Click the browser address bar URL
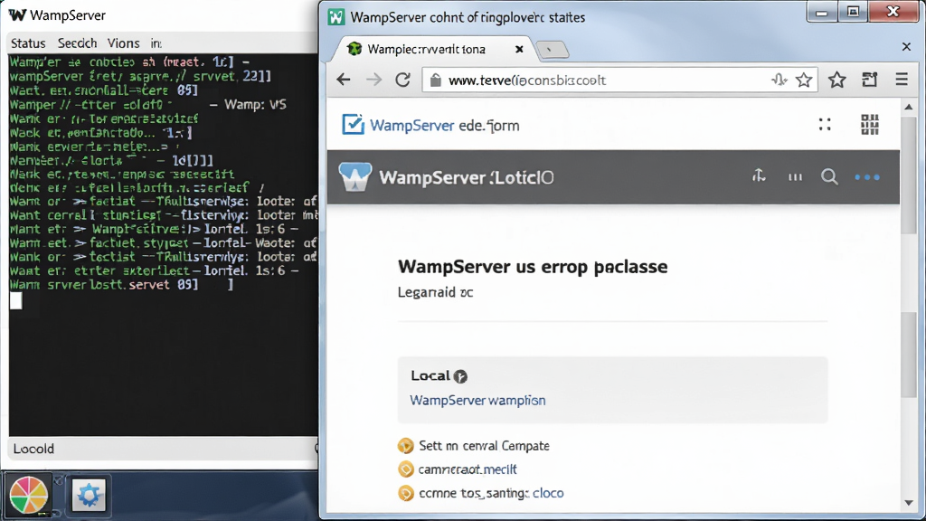Screen dimensions: 926x521 click(527, 81)
